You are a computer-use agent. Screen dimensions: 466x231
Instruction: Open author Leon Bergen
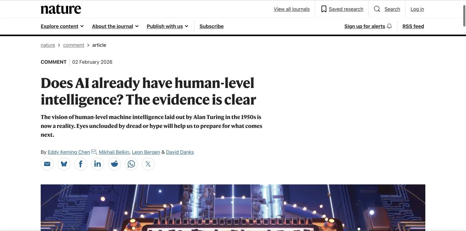tap(146, 152)
